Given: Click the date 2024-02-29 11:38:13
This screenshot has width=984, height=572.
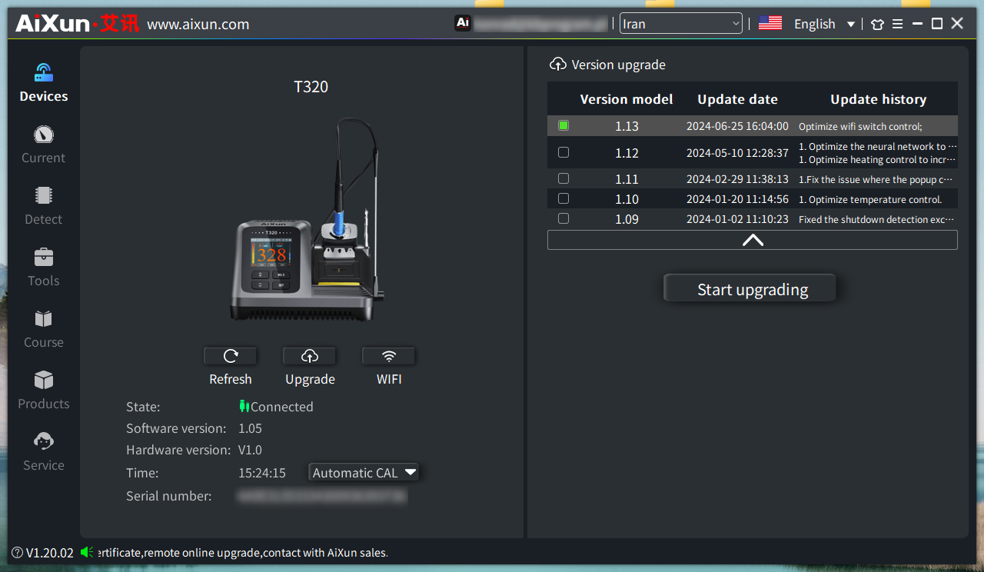Looking at the screenshot, I should pyautogui.click(x=737, y=179).
